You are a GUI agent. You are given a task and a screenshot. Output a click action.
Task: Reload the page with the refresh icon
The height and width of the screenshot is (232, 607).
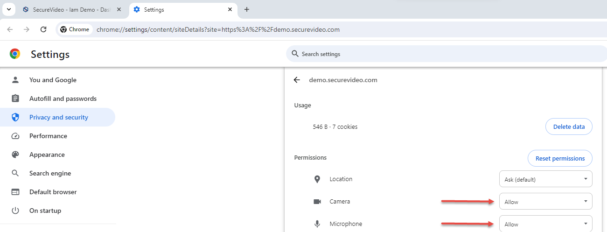pyautogui.click(x=43, y=29)
